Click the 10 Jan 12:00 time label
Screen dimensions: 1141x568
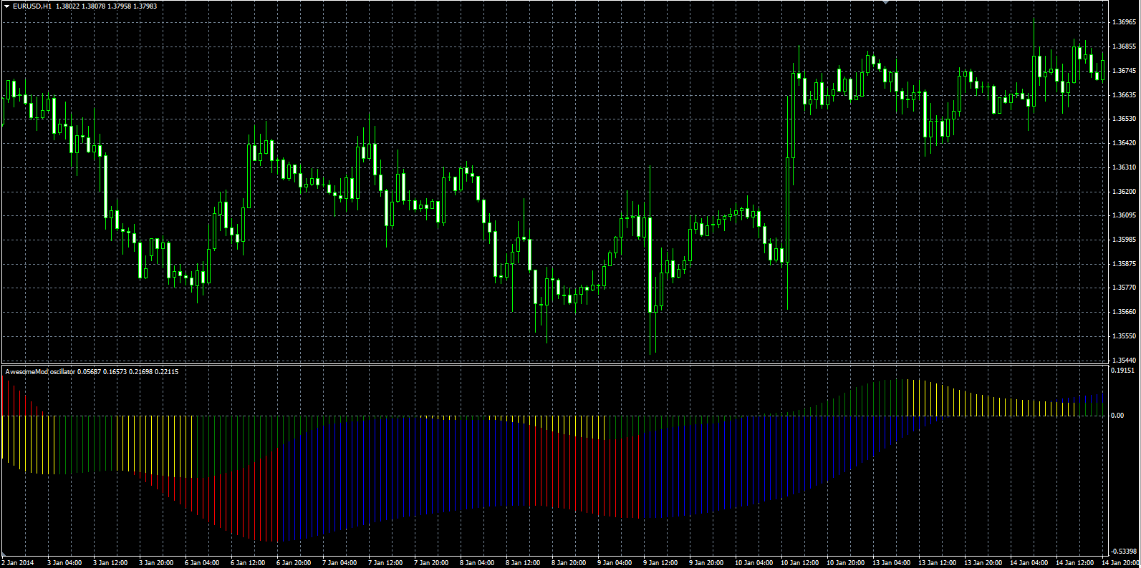799,563
